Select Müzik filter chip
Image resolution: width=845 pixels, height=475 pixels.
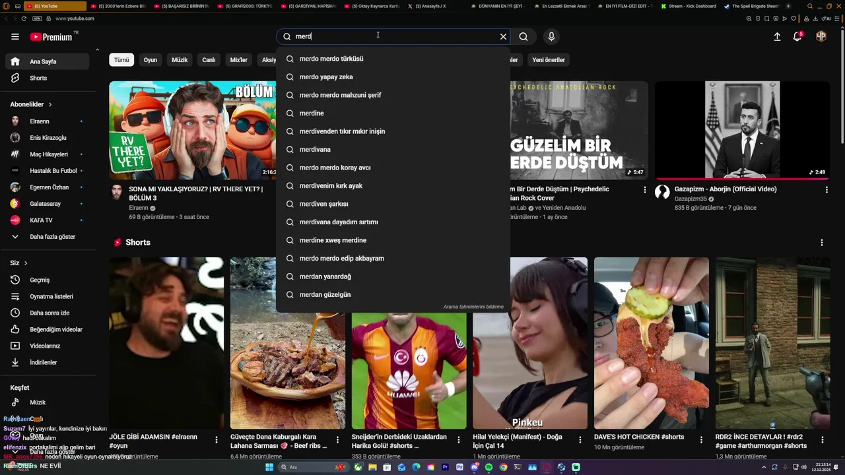[x=180, y=60]
